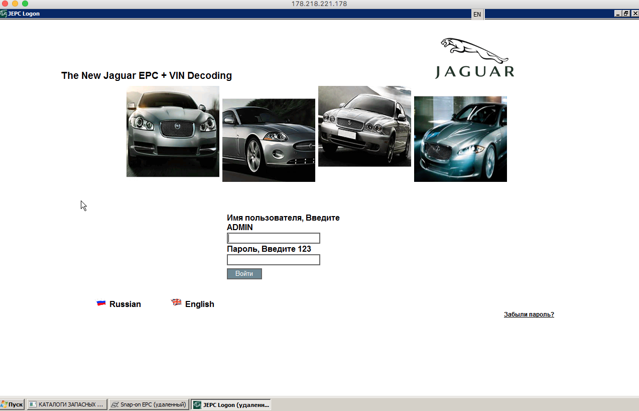The image size is (639, 411).
Task: Click the blue-tinted Jaguar XJ photo
Action: [460, 139]
